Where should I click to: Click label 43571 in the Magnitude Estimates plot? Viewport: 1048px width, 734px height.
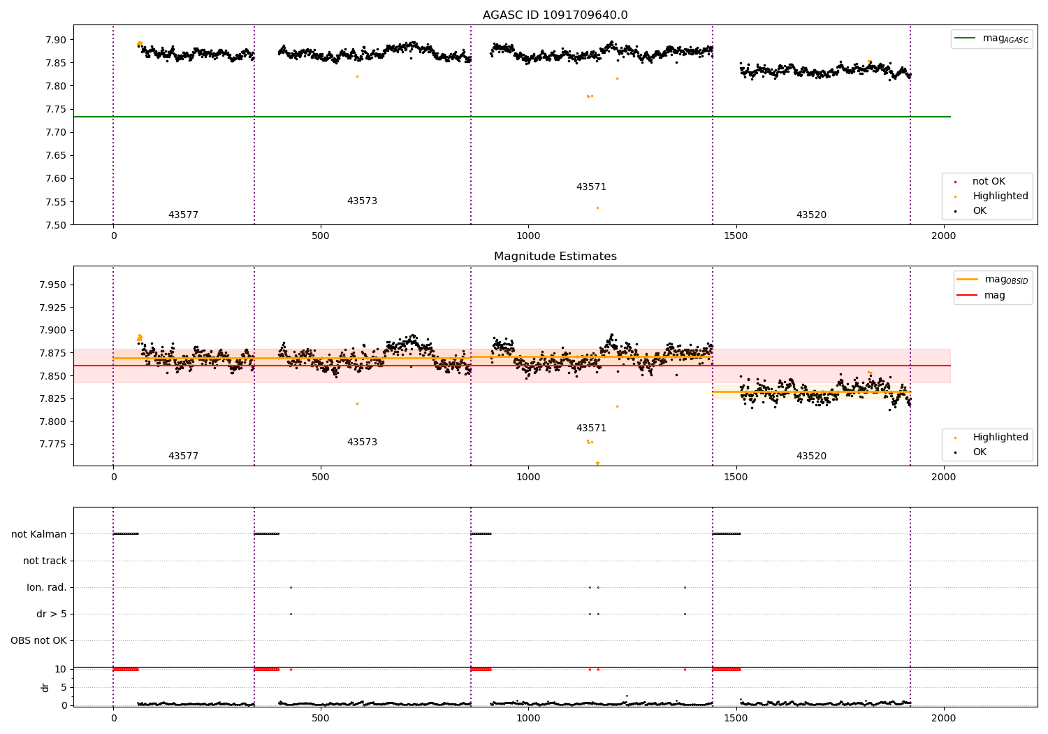[x=591, y=429]
